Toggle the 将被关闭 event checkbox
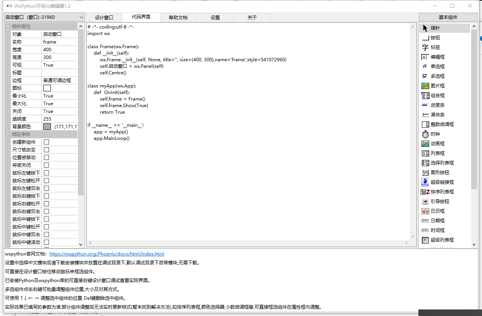482x316 pixels. [46, 165]
